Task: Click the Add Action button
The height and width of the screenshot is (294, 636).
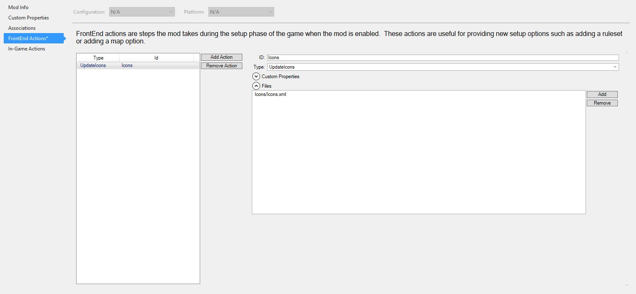Action: click(222, 57)
